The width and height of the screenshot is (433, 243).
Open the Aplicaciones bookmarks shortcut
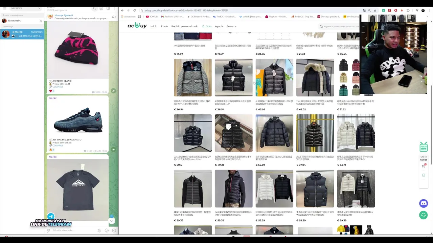128,17
